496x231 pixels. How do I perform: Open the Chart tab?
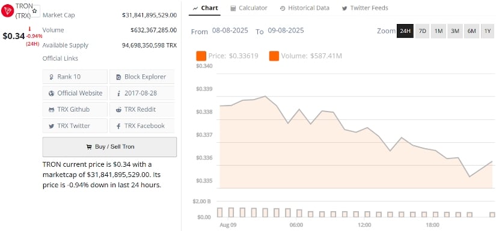click(204, 8)
